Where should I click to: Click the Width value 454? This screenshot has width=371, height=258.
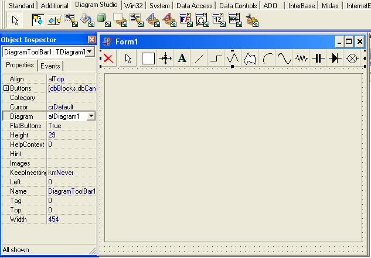[x=53, y=219]
